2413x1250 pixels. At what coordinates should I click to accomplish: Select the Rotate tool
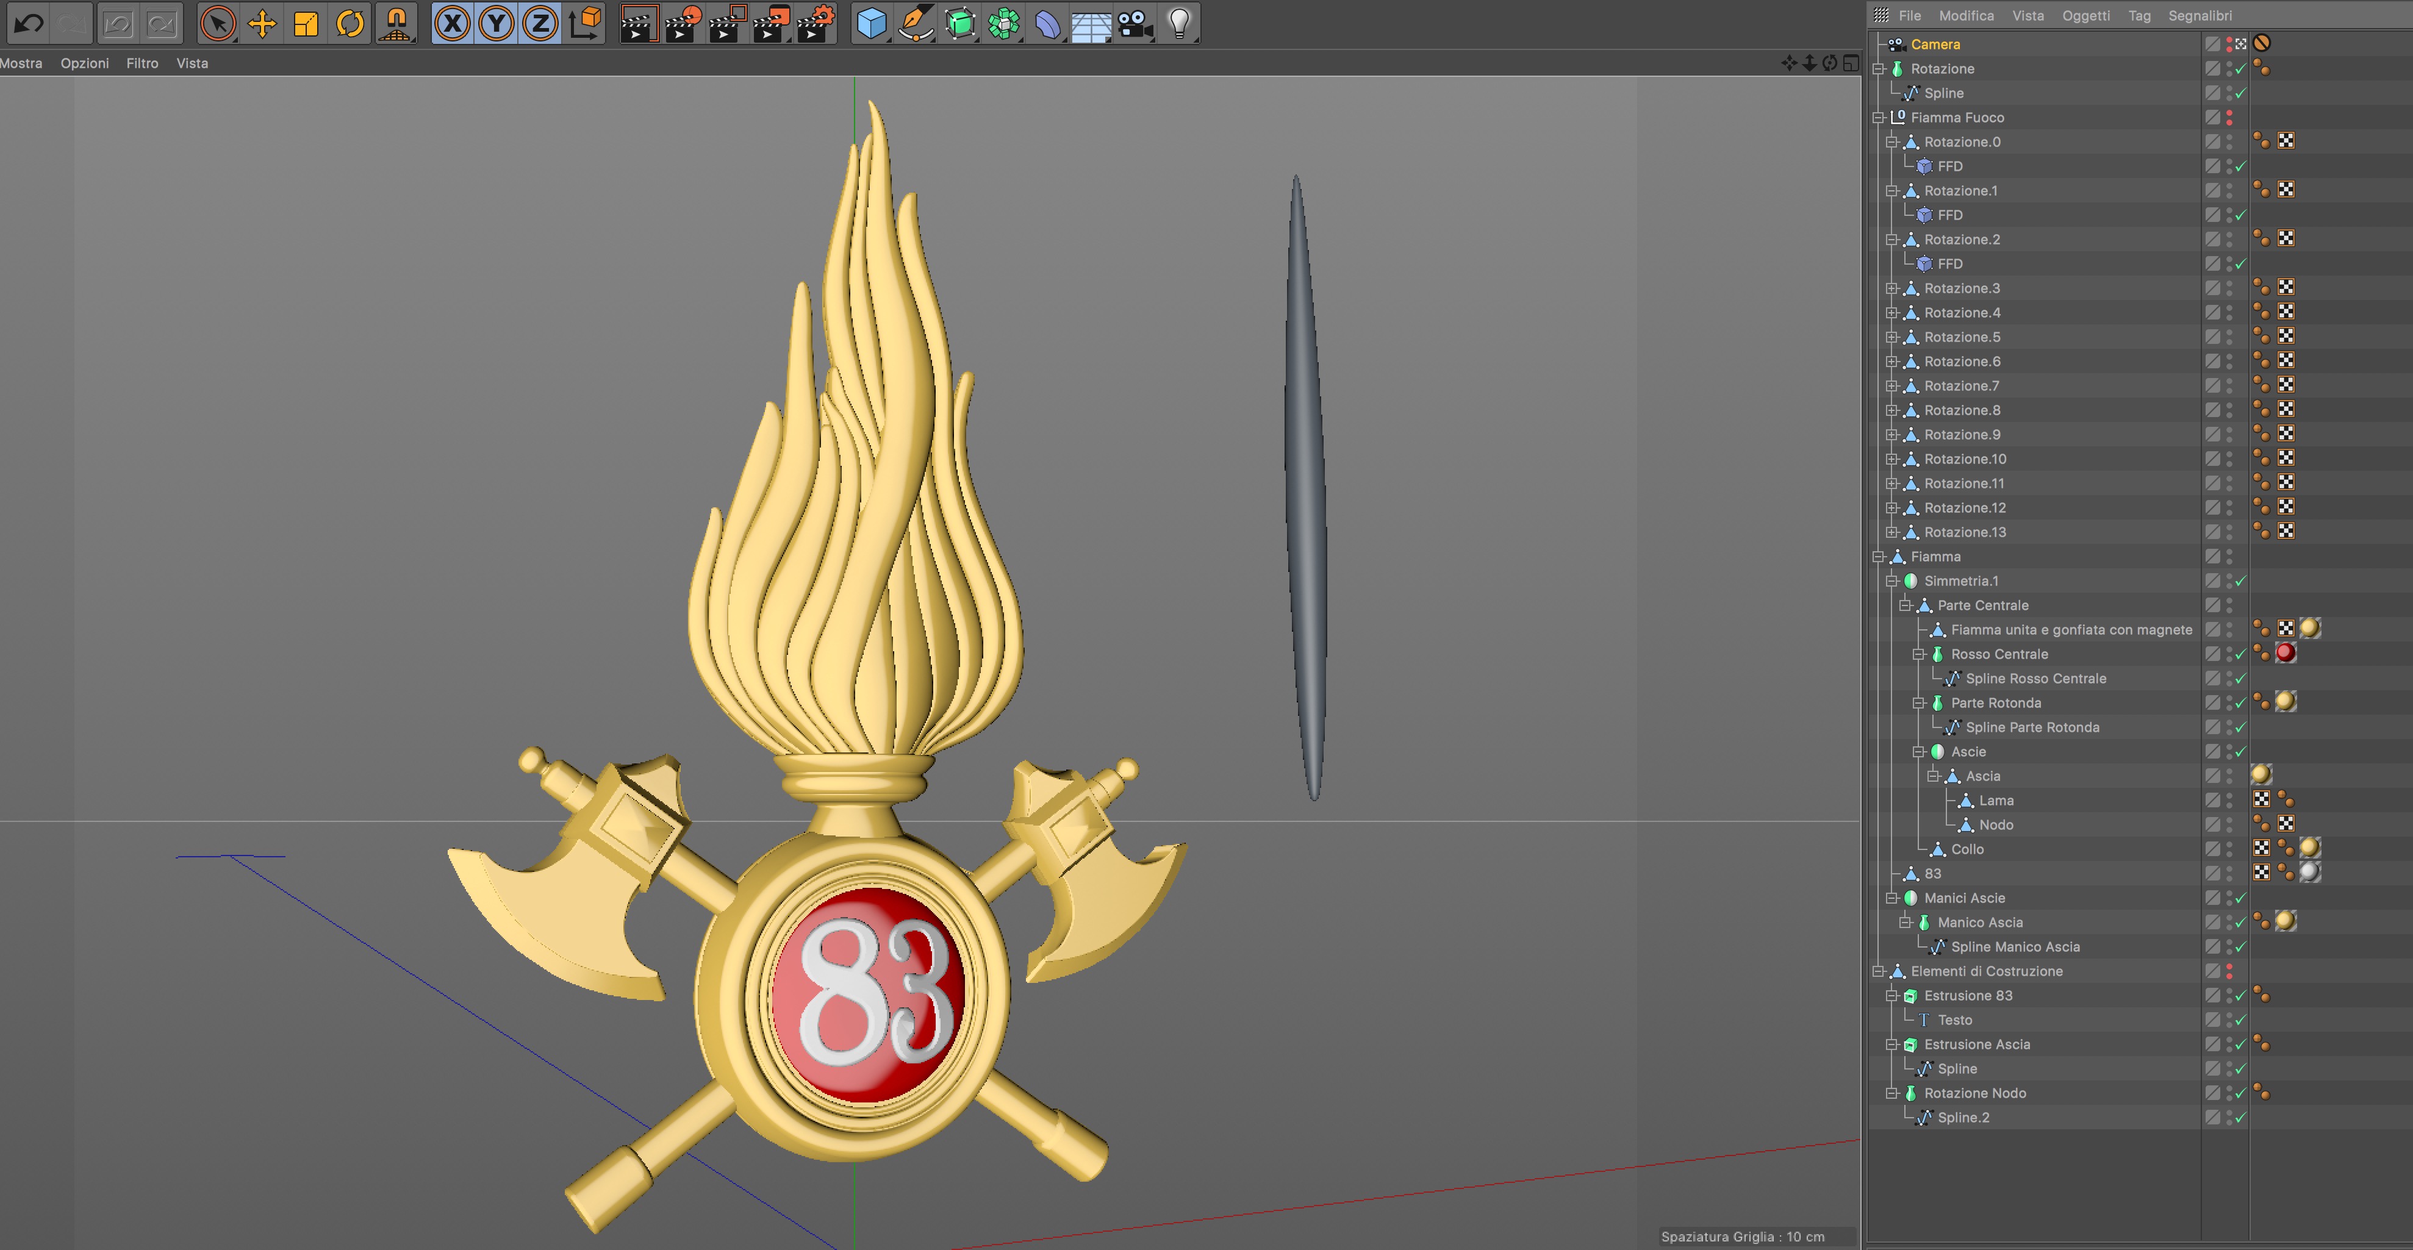click(350, 23)
